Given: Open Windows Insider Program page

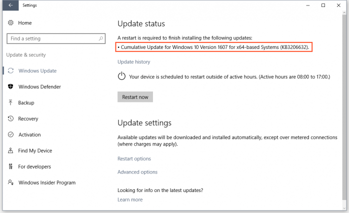Looking at the screenshot, I should coord(47,182).
